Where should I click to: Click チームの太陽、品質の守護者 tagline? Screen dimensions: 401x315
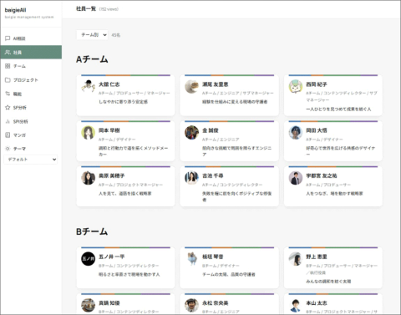coord(229,274)
